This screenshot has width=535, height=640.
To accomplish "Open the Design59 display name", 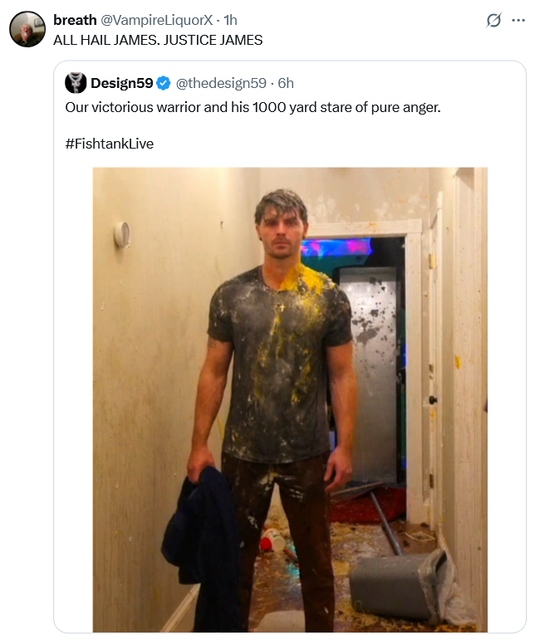I will [x=121, y=83].
